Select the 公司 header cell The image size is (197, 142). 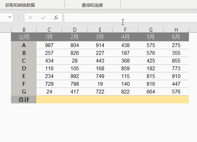(24, 37)
